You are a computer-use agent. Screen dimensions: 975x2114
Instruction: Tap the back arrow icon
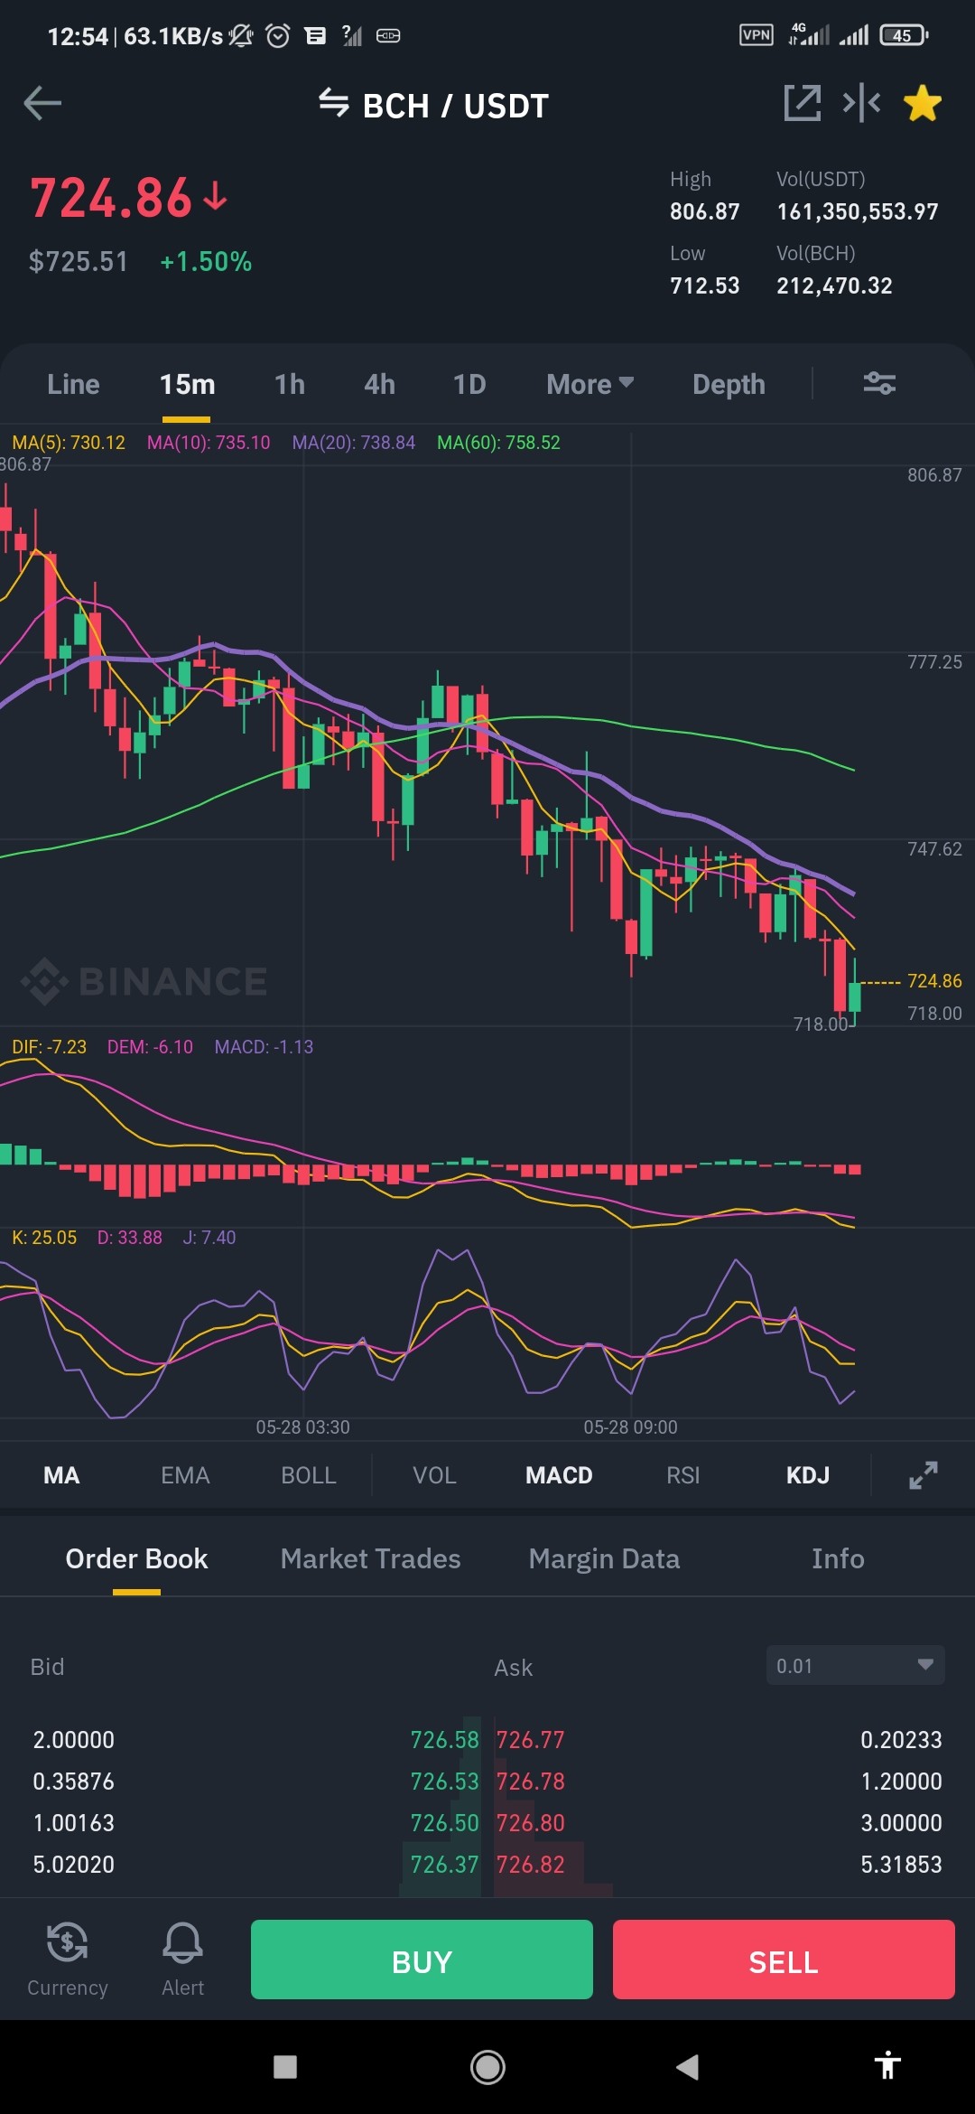coord(42,103)
